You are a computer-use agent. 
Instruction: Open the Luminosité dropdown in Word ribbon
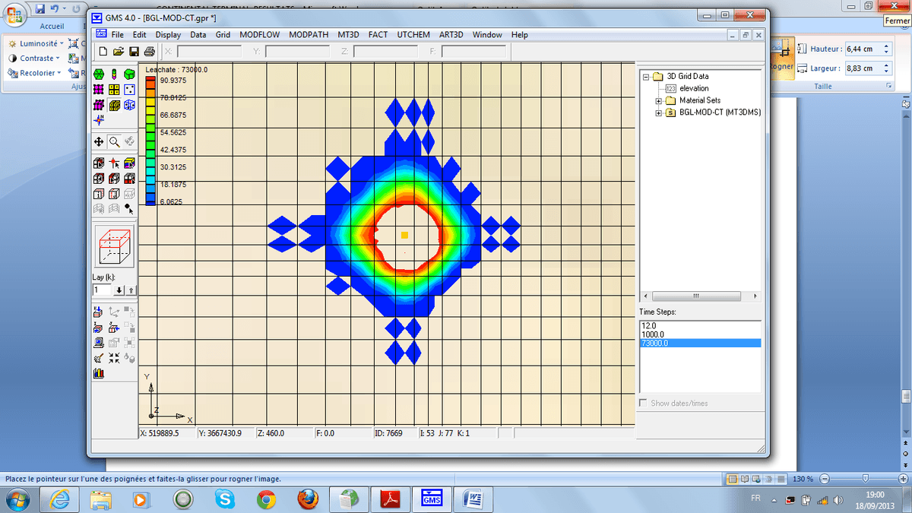(x=36, y=43)
